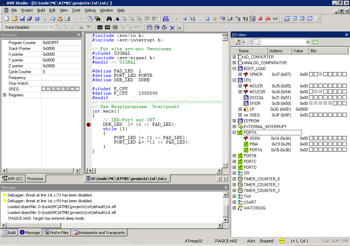Click the blue X clean icon
350x246 pixels.
(172, 27)
